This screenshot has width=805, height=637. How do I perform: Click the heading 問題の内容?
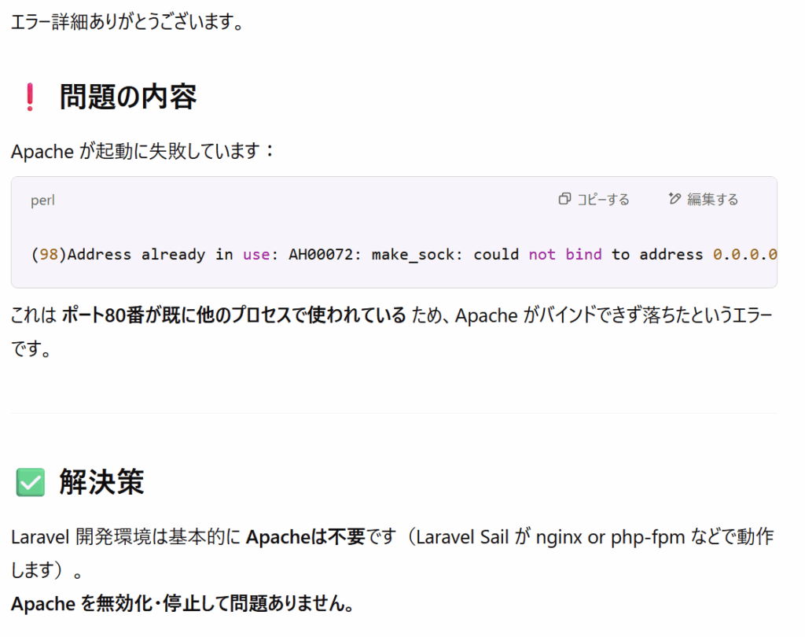(128, 97)
